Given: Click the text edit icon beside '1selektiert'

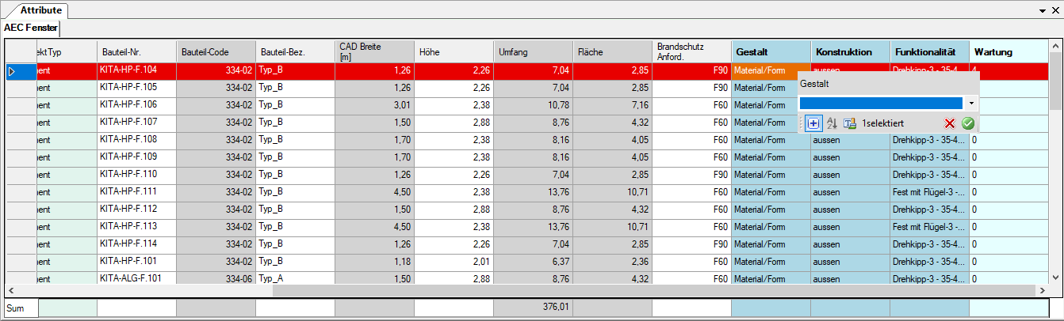Looking at the screenshot, I should (x=850, y=123).
